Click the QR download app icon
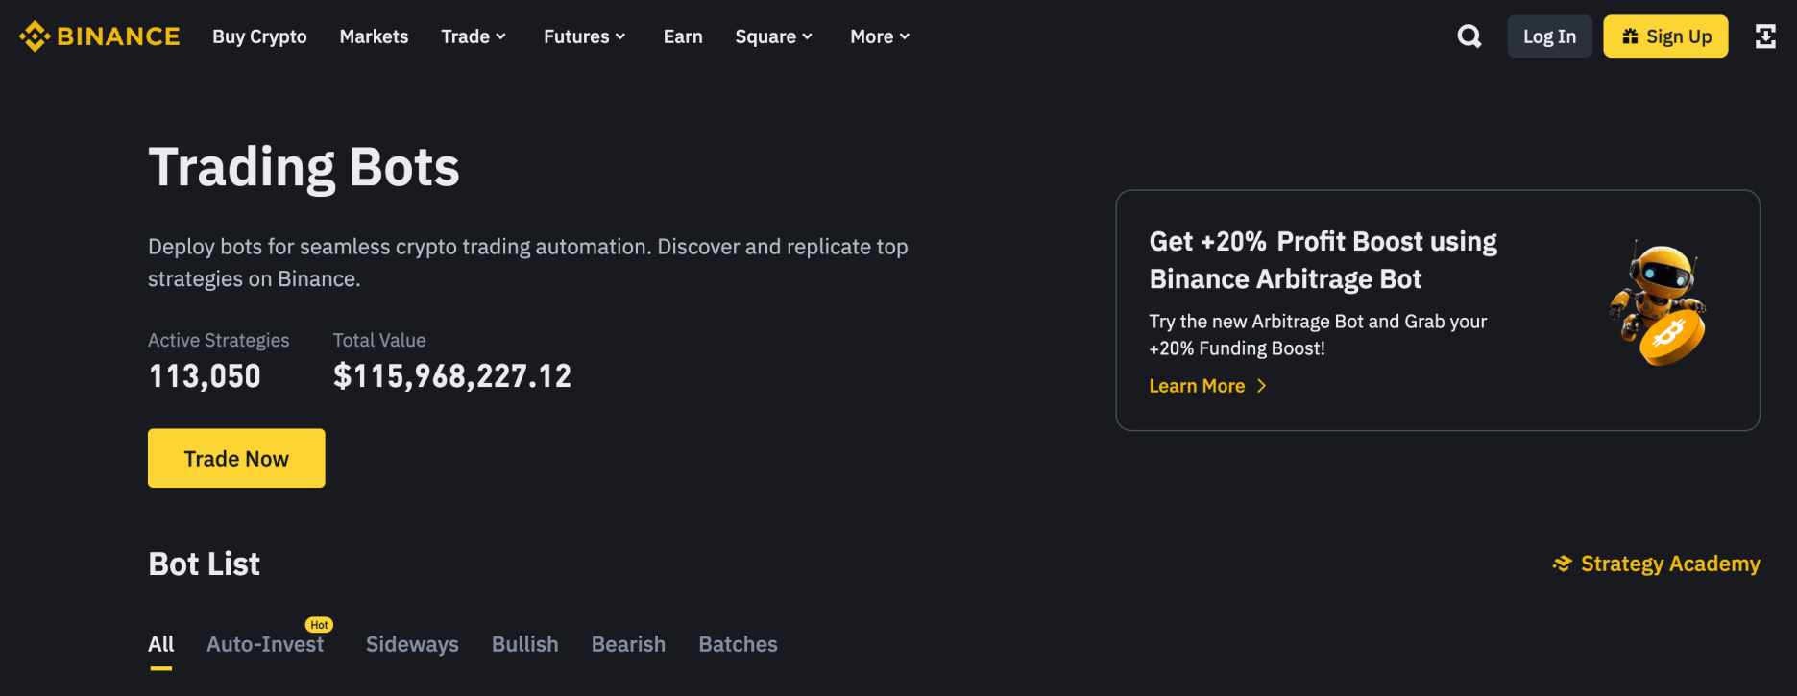 [1765, 36]
